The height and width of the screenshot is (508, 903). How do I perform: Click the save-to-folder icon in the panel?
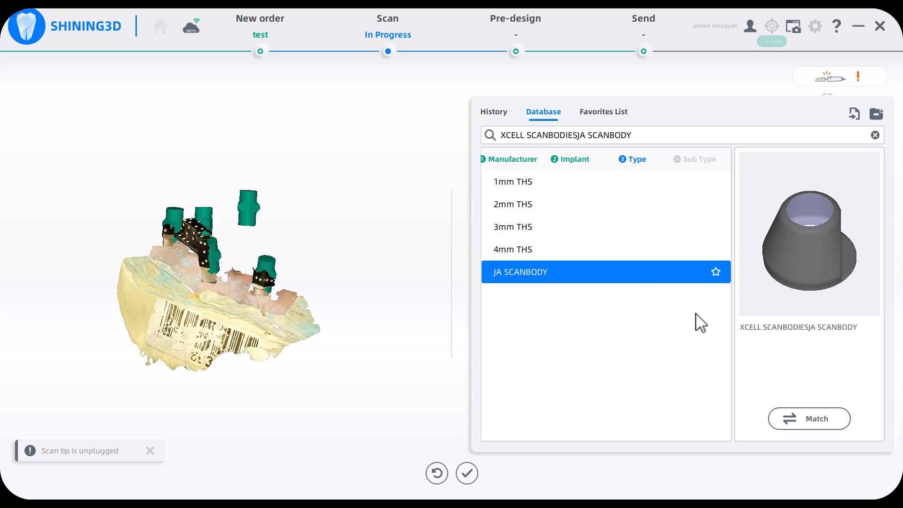coord(876,113)
